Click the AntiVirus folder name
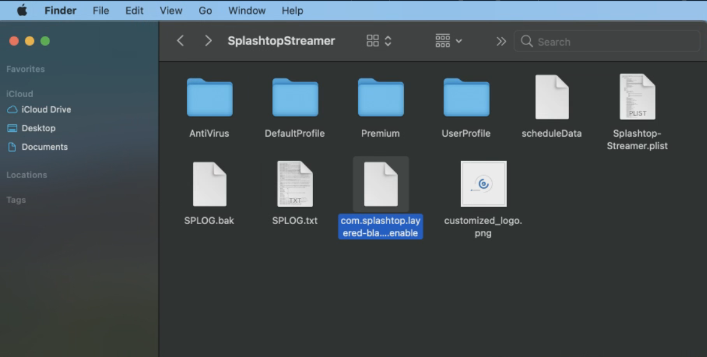Image resolution: width=707 pixels, height=357 pixels. pyautogui.click(x=209, y=134)
